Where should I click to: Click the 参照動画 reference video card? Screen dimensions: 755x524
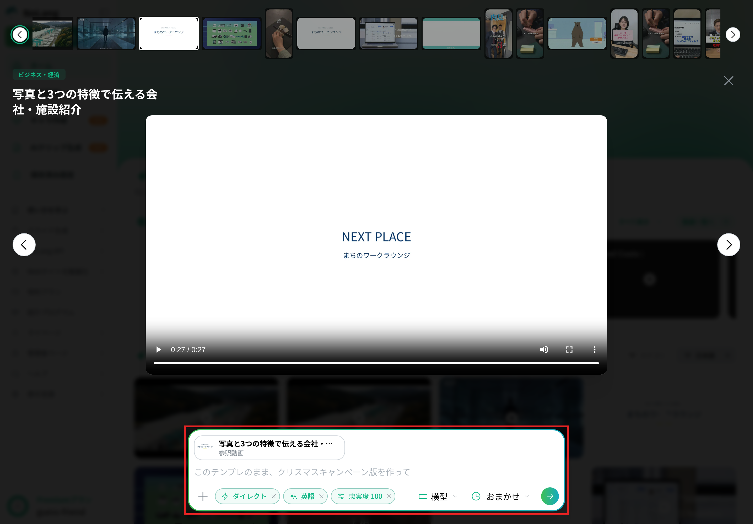(269, 448)
